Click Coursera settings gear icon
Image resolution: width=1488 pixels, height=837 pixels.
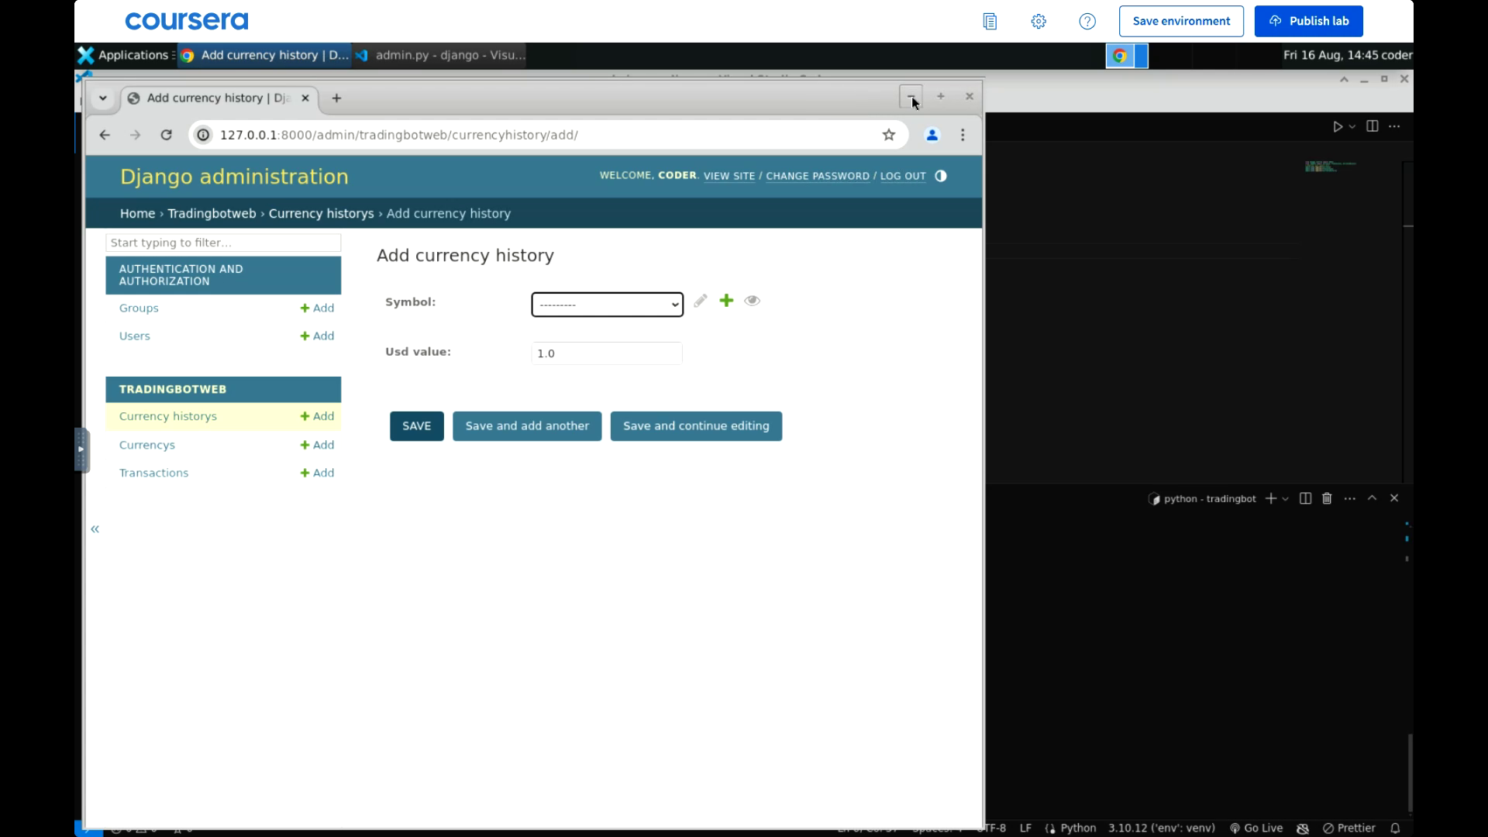point(1038,22)
